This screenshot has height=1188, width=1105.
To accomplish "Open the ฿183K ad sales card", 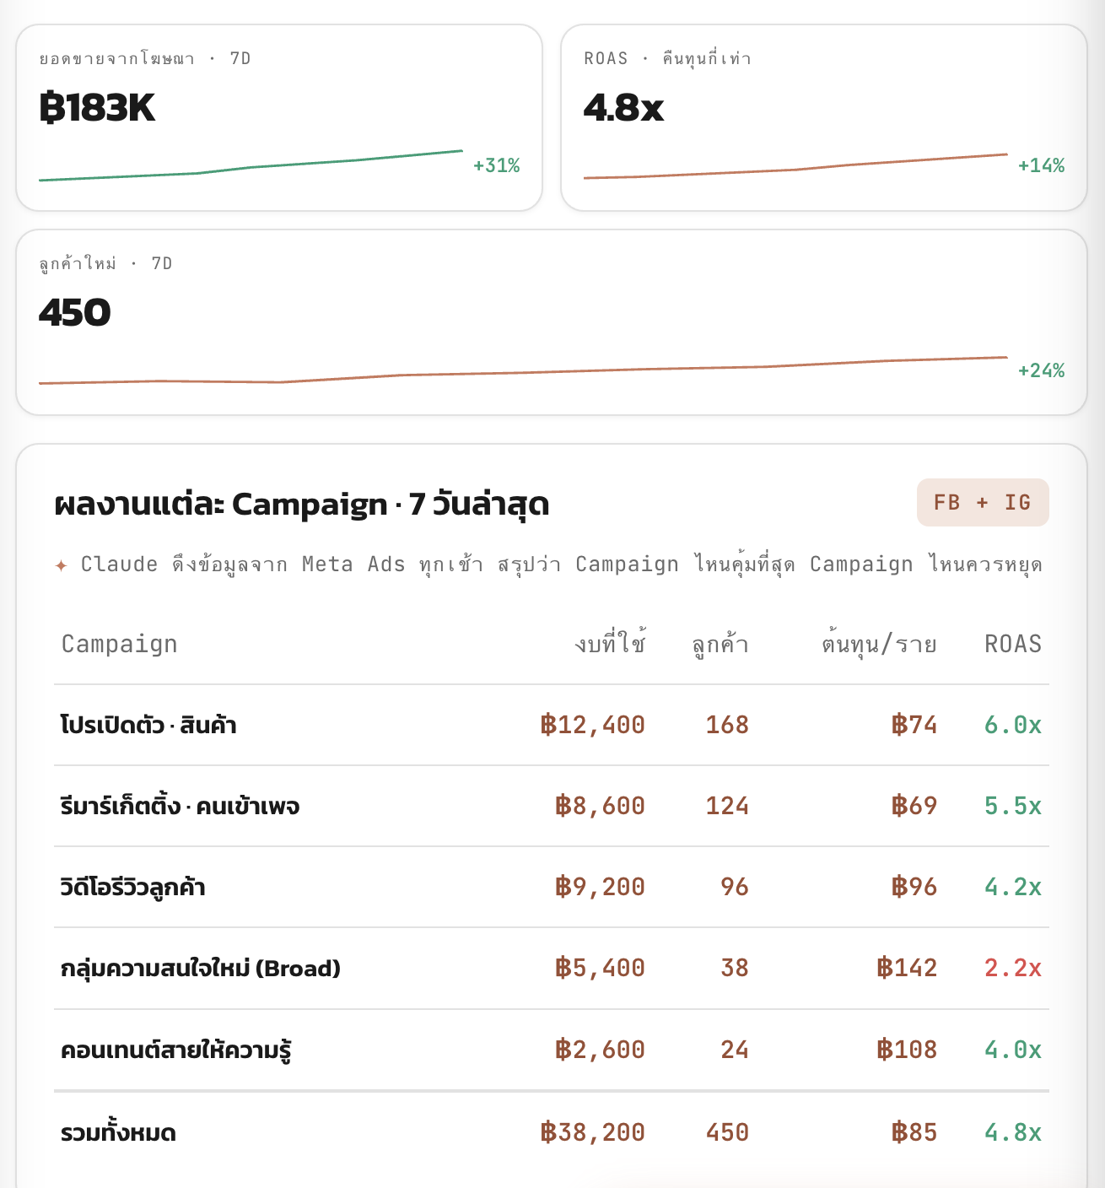I will (279, 117).
